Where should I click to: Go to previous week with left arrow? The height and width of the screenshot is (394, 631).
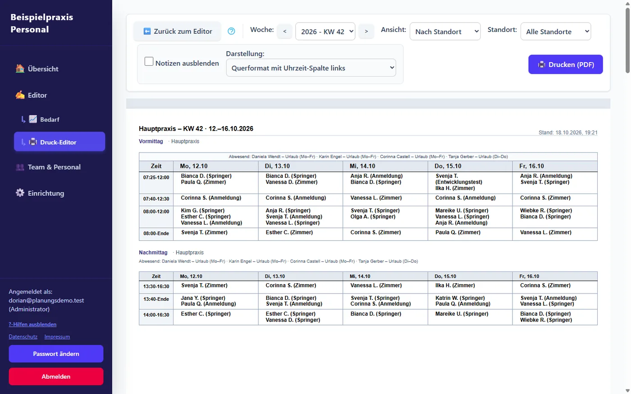[x=284, y=31]
